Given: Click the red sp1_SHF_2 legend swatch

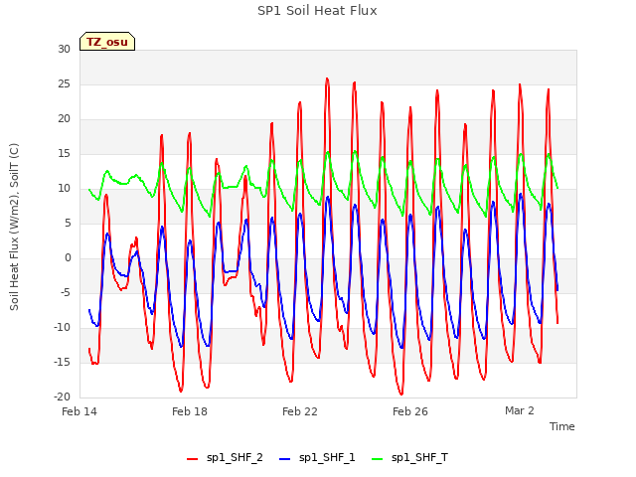Looking at the screenshot, I should 192,459.
